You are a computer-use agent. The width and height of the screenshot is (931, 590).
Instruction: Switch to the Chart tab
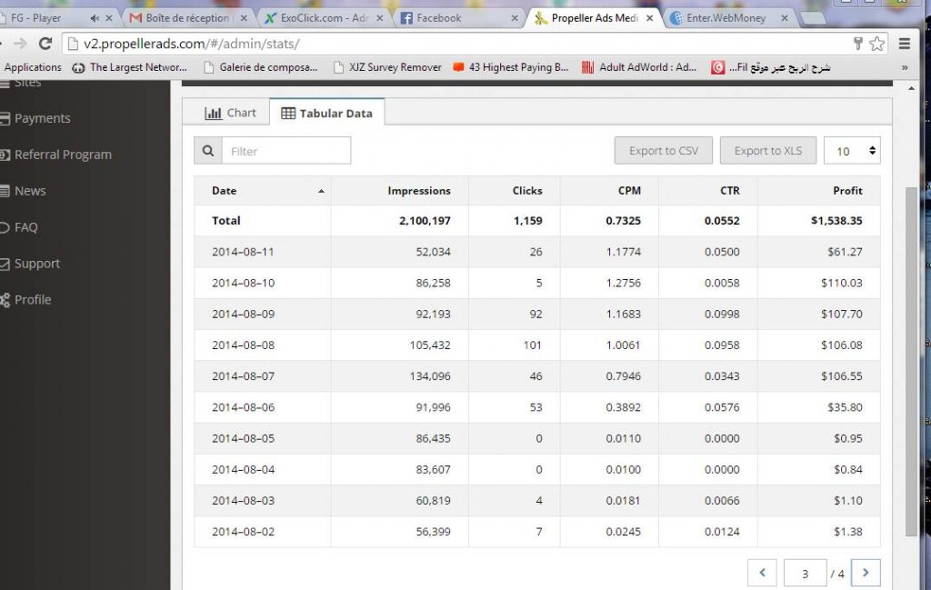[231, 113]
